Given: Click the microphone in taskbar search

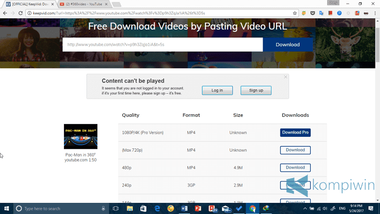Looking at the screenshot, I should (103, 208).
